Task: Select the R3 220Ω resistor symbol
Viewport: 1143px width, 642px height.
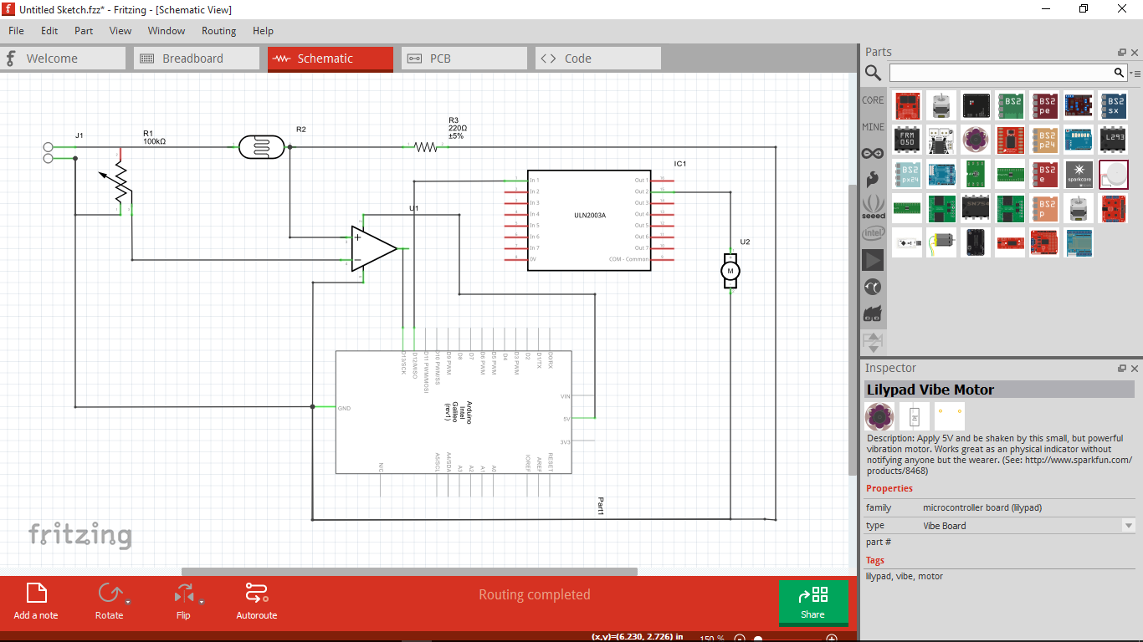Action: (x=426, y=147)
